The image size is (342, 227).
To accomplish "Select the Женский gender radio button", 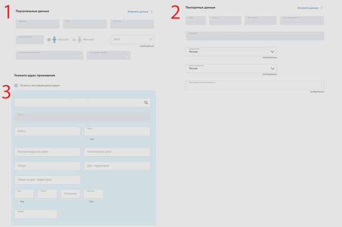I will [74, 39].
